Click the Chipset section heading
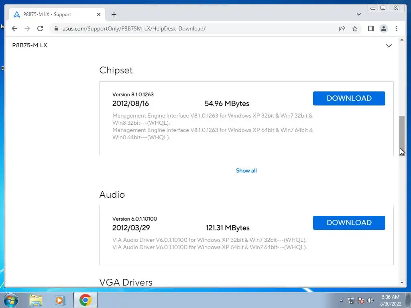 (x=116, y=70)
